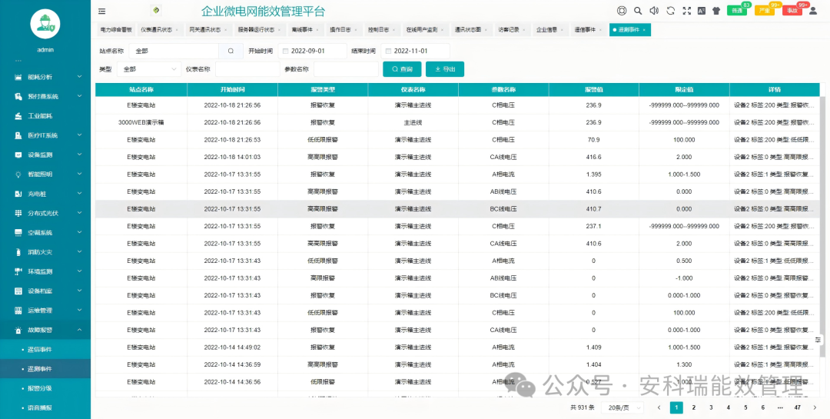Click the magnifier icon in 站点名称 field
Viewport: 830px width, 419px height.
(231, 51)
